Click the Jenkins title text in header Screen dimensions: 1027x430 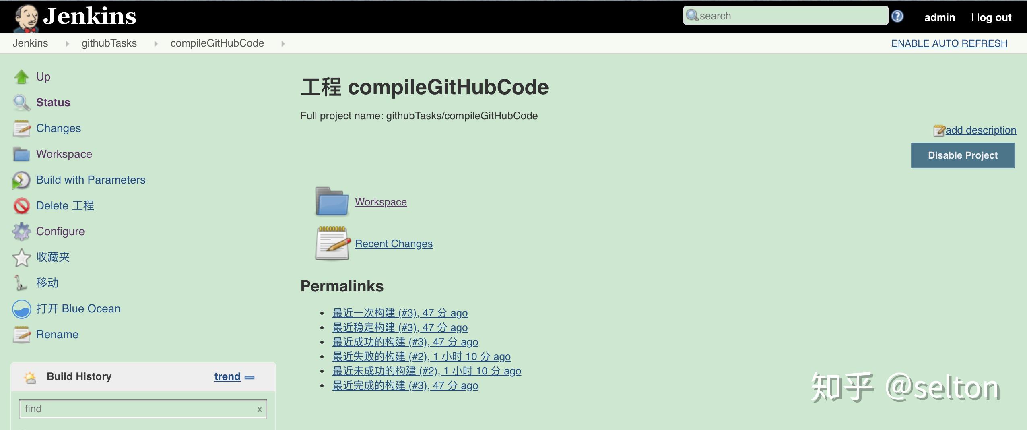click(90, 16)
